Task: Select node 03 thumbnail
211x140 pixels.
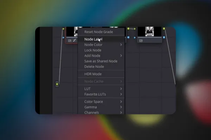Action: click(149, 31)
